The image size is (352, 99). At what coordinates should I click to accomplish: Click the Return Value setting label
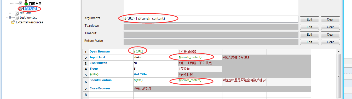pos(94,41)
